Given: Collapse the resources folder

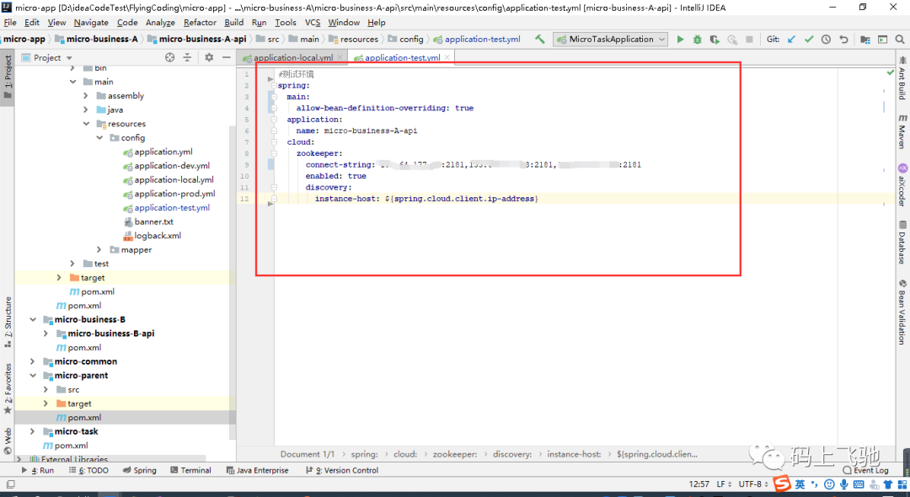Looking at the screenshot, I should coord(86,124).
